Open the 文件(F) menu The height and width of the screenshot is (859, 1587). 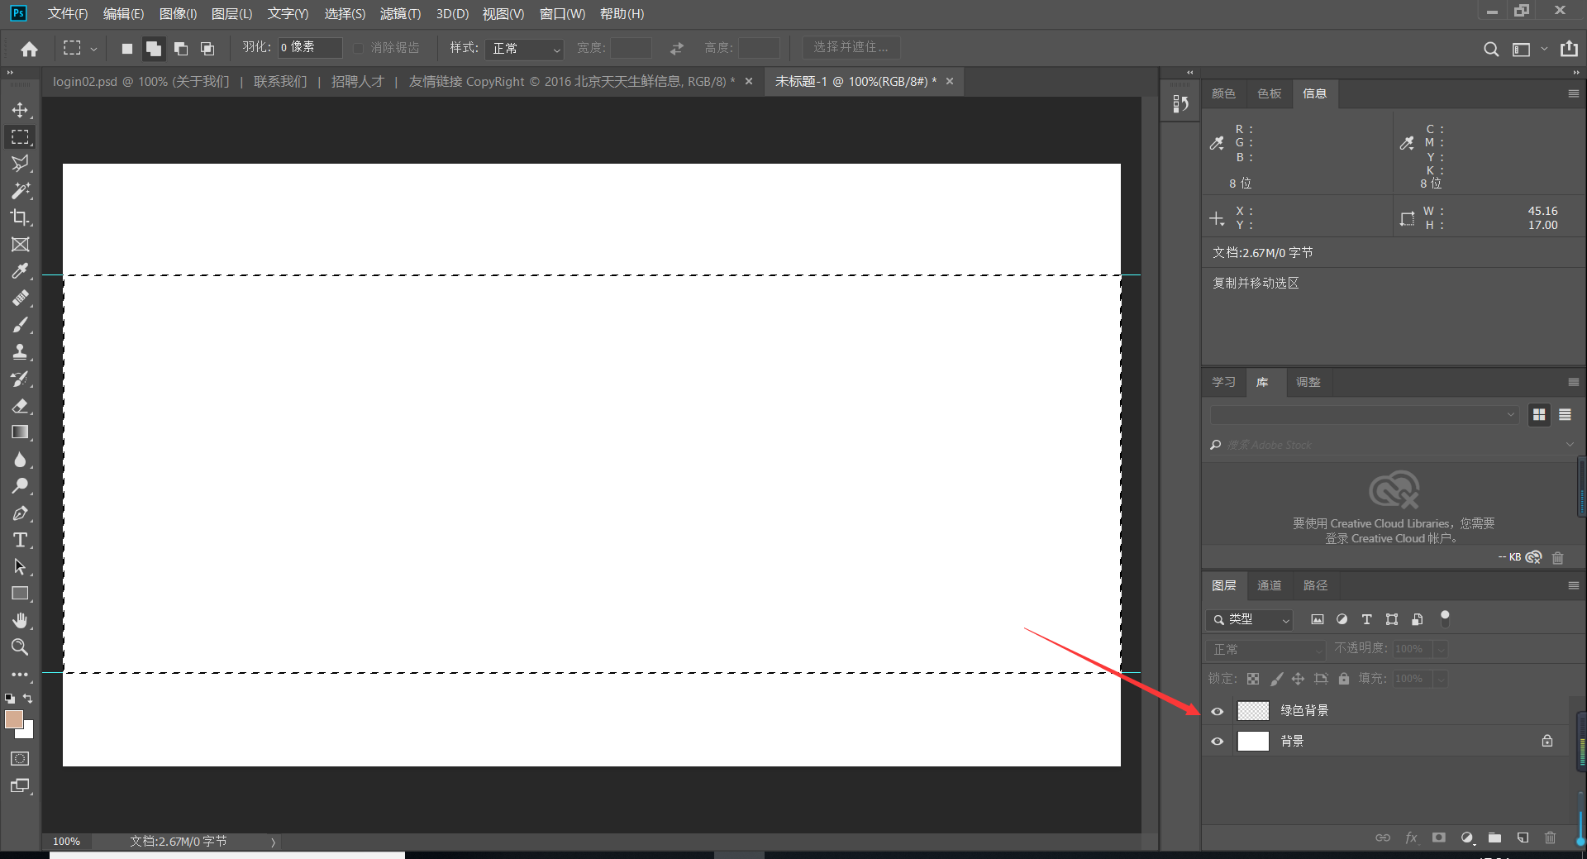[67, 14]
